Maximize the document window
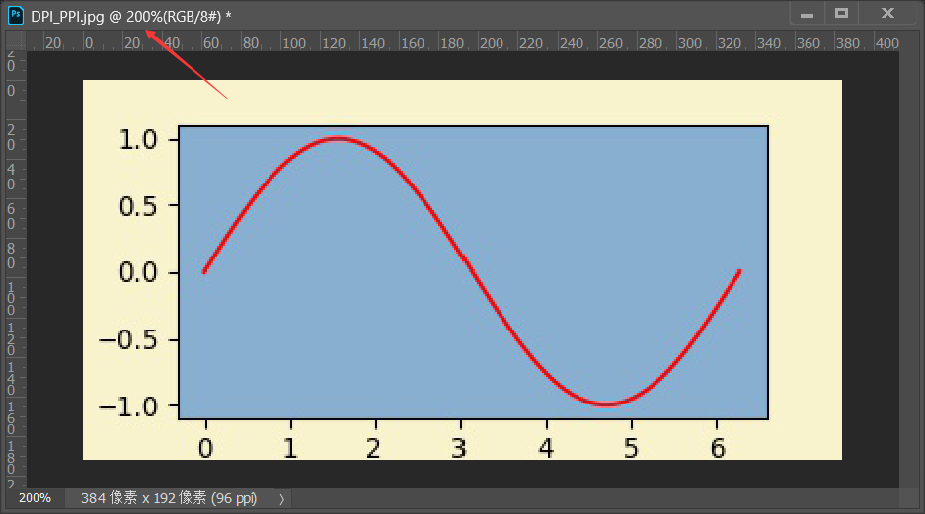The image size is (925, 514). click(841, 14)
